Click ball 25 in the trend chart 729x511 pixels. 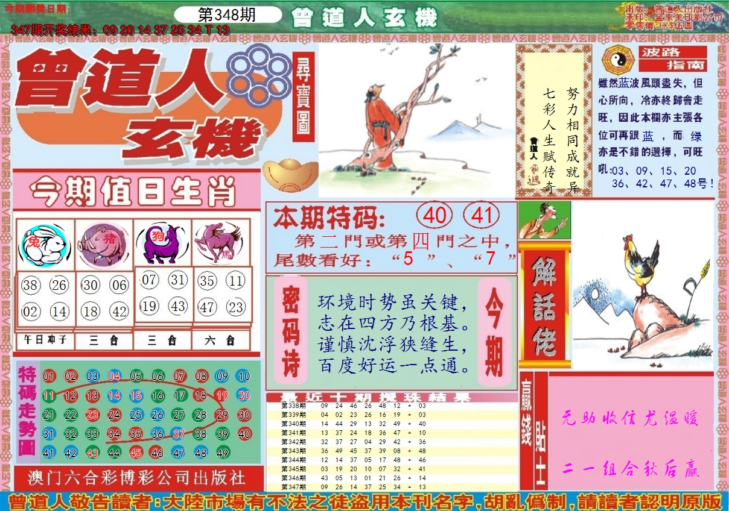click(x=136, y=415)
